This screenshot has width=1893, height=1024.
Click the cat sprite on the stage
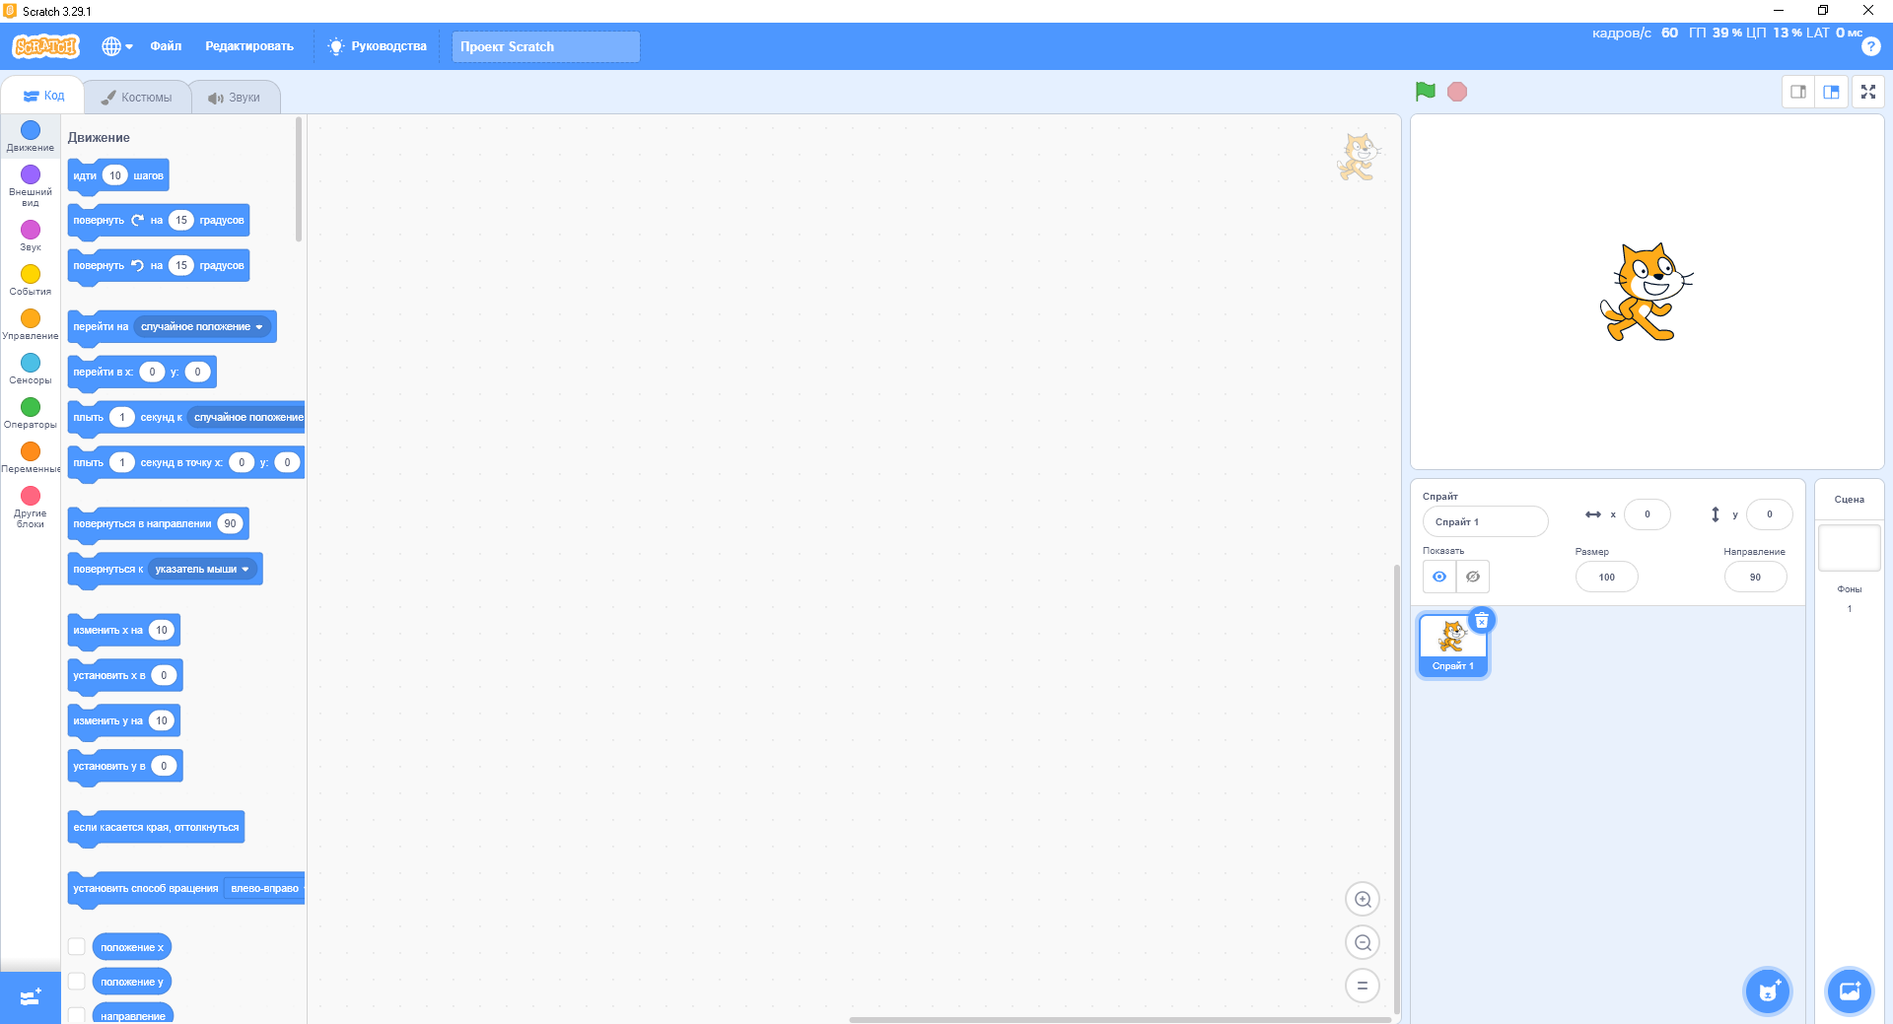(1646, 292)
